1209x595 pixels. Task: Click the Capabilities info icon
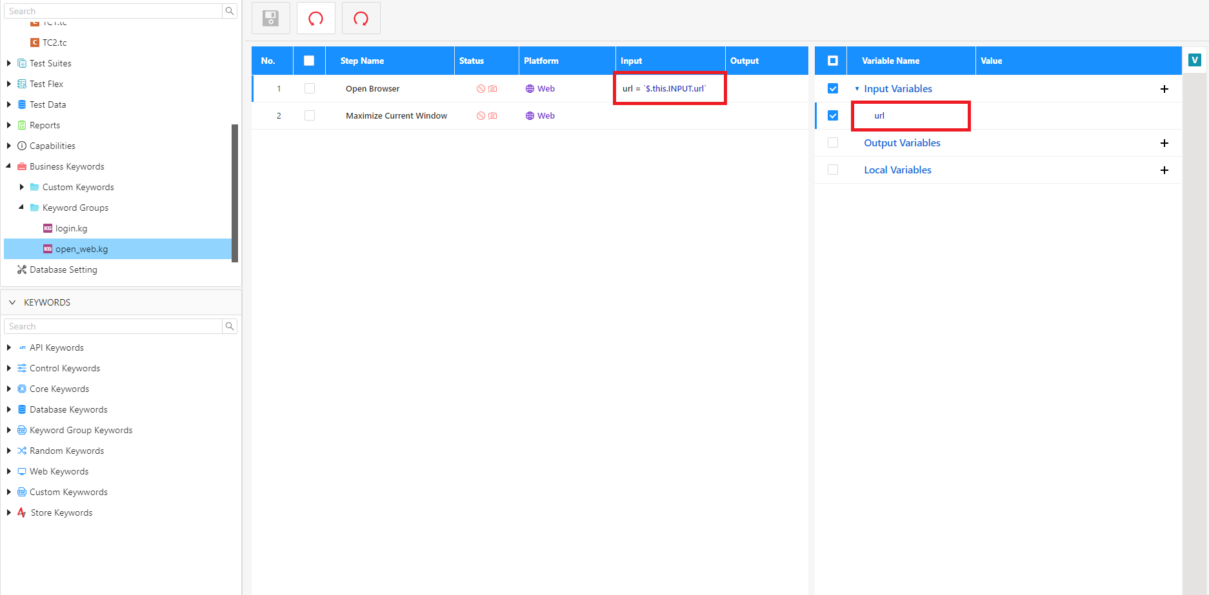tap(22, 146)
